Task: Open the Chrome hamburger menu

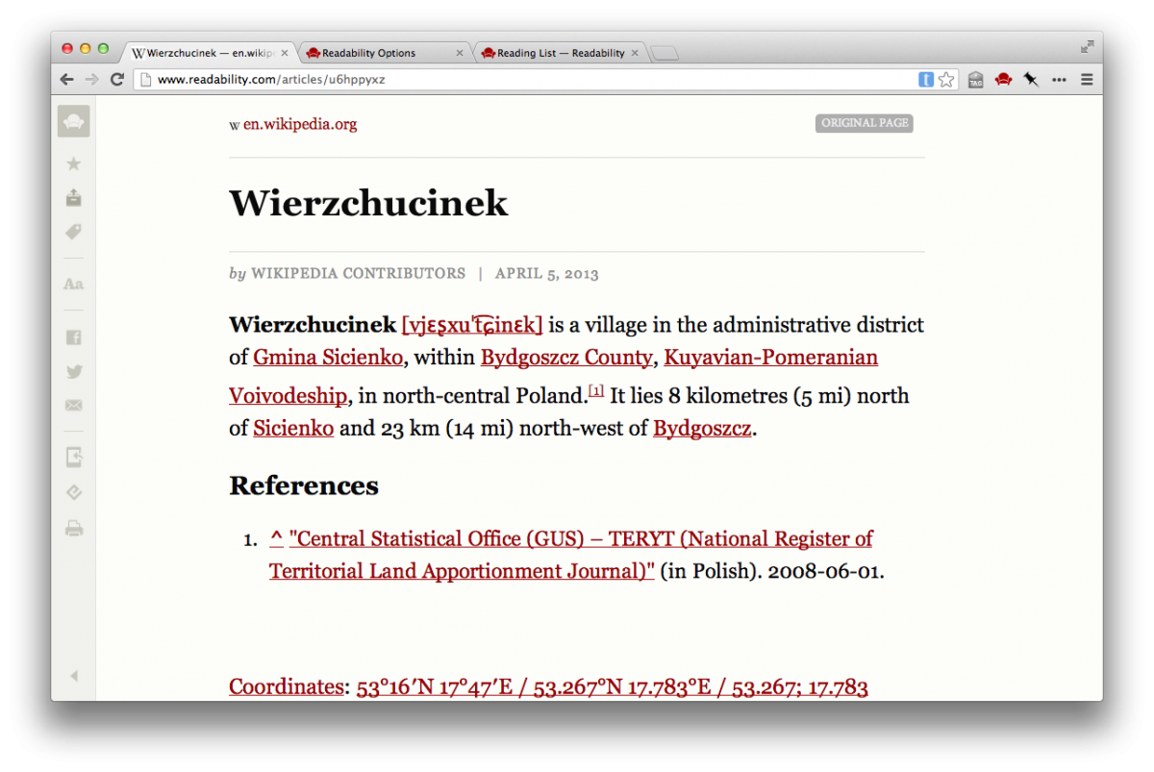Action: (x=1087, y=80)
